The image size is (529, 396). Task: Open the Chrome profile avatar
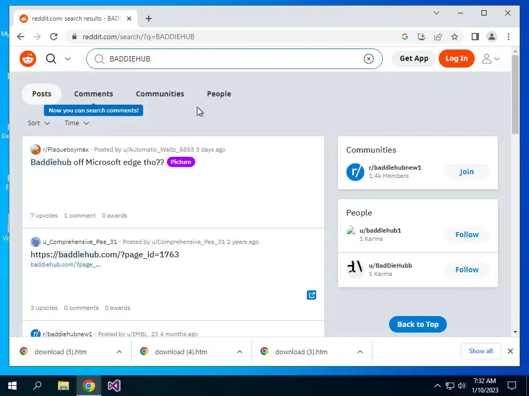[492, 37]
